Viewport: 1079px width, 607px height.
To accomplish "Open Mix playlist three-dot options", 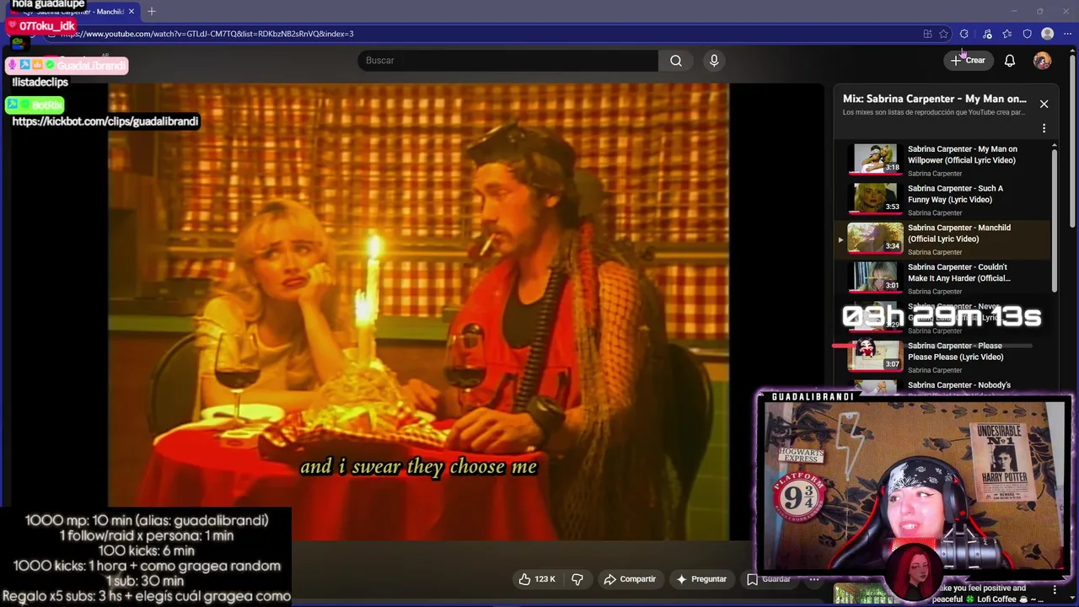I will (x=1044, y=128).
